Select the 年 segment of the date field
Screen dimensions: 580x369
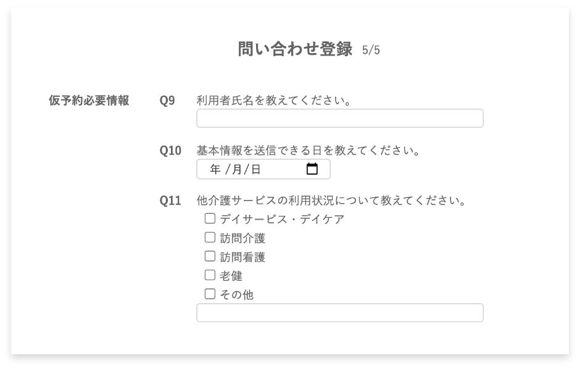click(215, 169)
